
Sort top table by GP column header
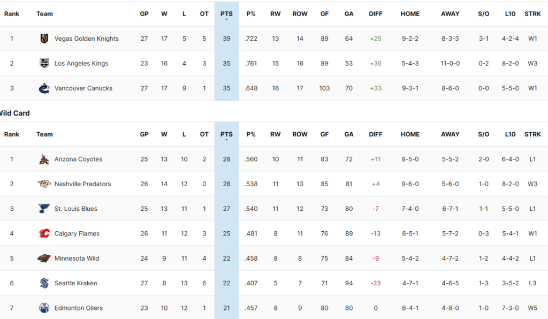144,14
